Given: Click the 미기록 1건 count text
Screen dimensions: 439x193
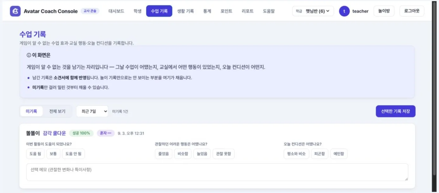Looking at the screenshot, I should click(x=120, y=111).
